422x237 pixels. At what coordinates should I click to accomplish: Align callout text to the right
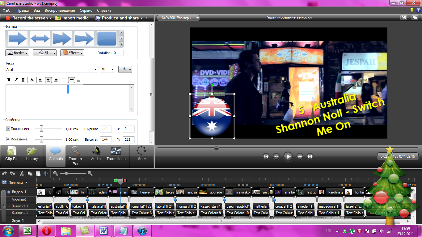coord(56,80)
